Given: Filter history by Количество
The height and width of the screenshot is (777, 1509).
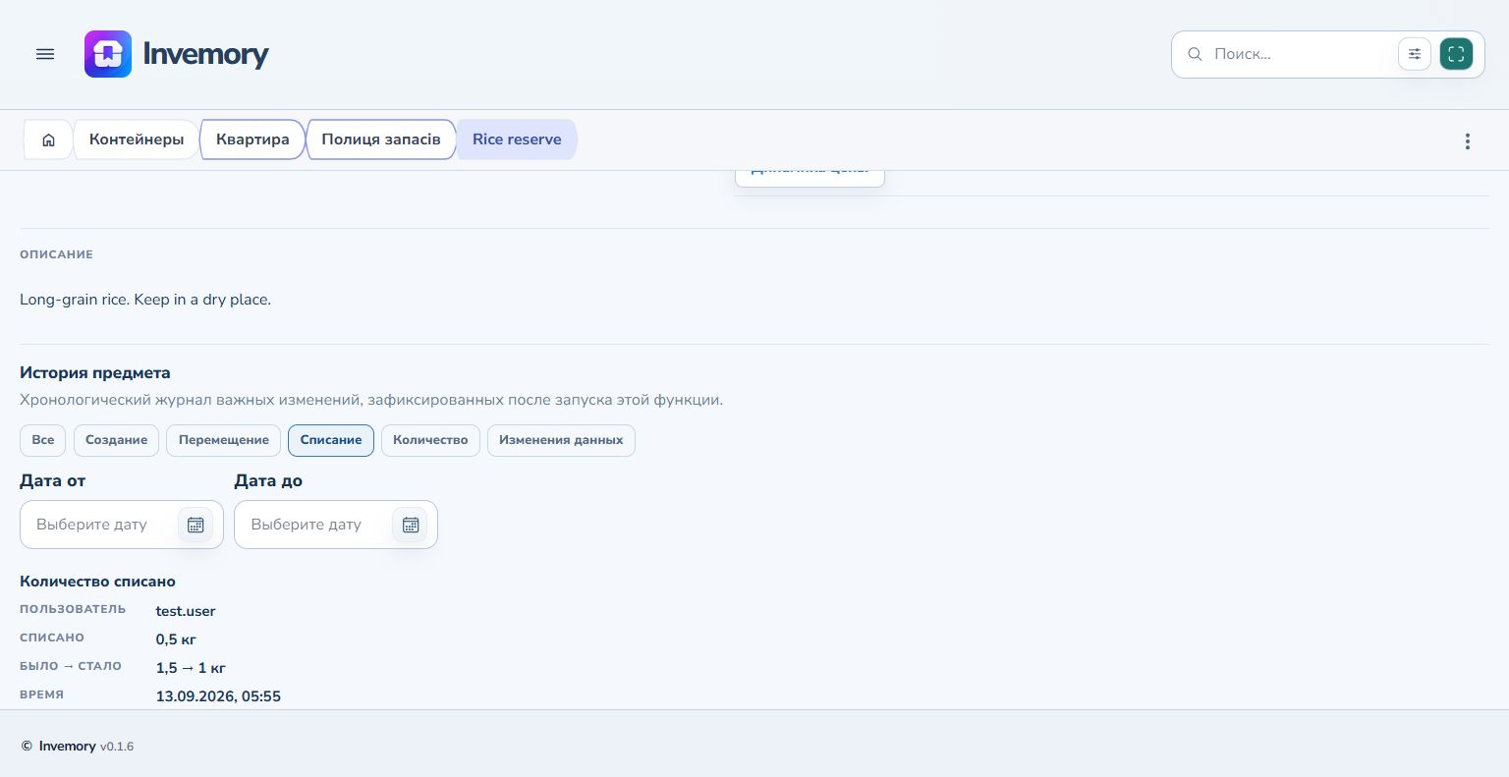Looking at the screenshot, I should point(430,440).
